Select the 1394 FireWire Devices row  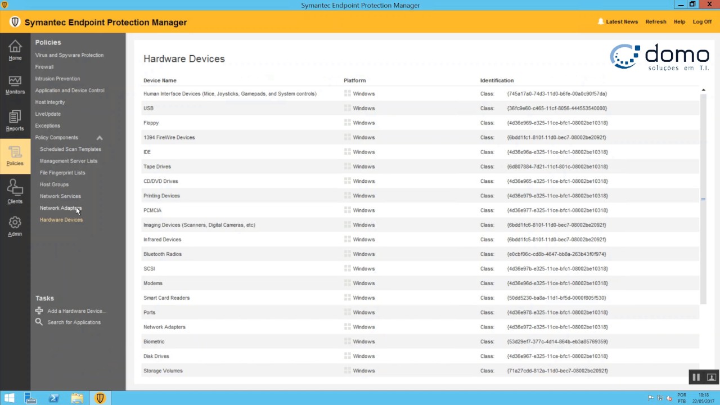pyautogui.click(x=420, y=137)
